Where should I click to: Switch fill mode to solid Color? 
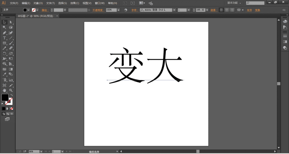point(4,109)
